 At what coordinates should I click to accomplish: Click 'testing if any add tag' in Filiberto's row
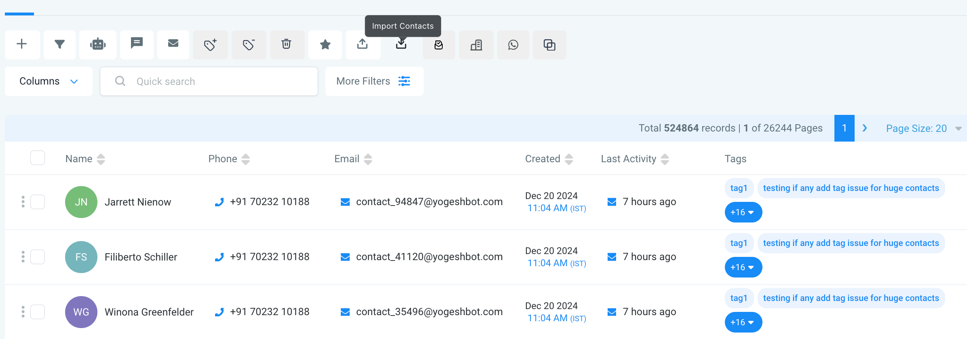[x=851, y=243]
